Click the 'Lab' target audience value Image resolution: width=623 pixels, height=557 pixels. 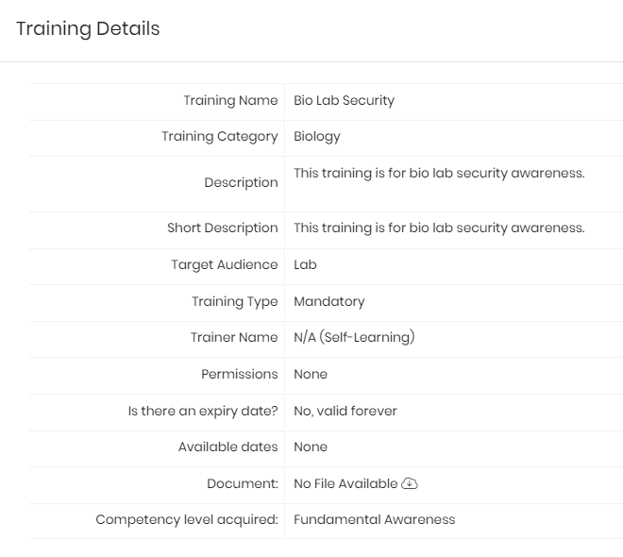pos(305,264)
